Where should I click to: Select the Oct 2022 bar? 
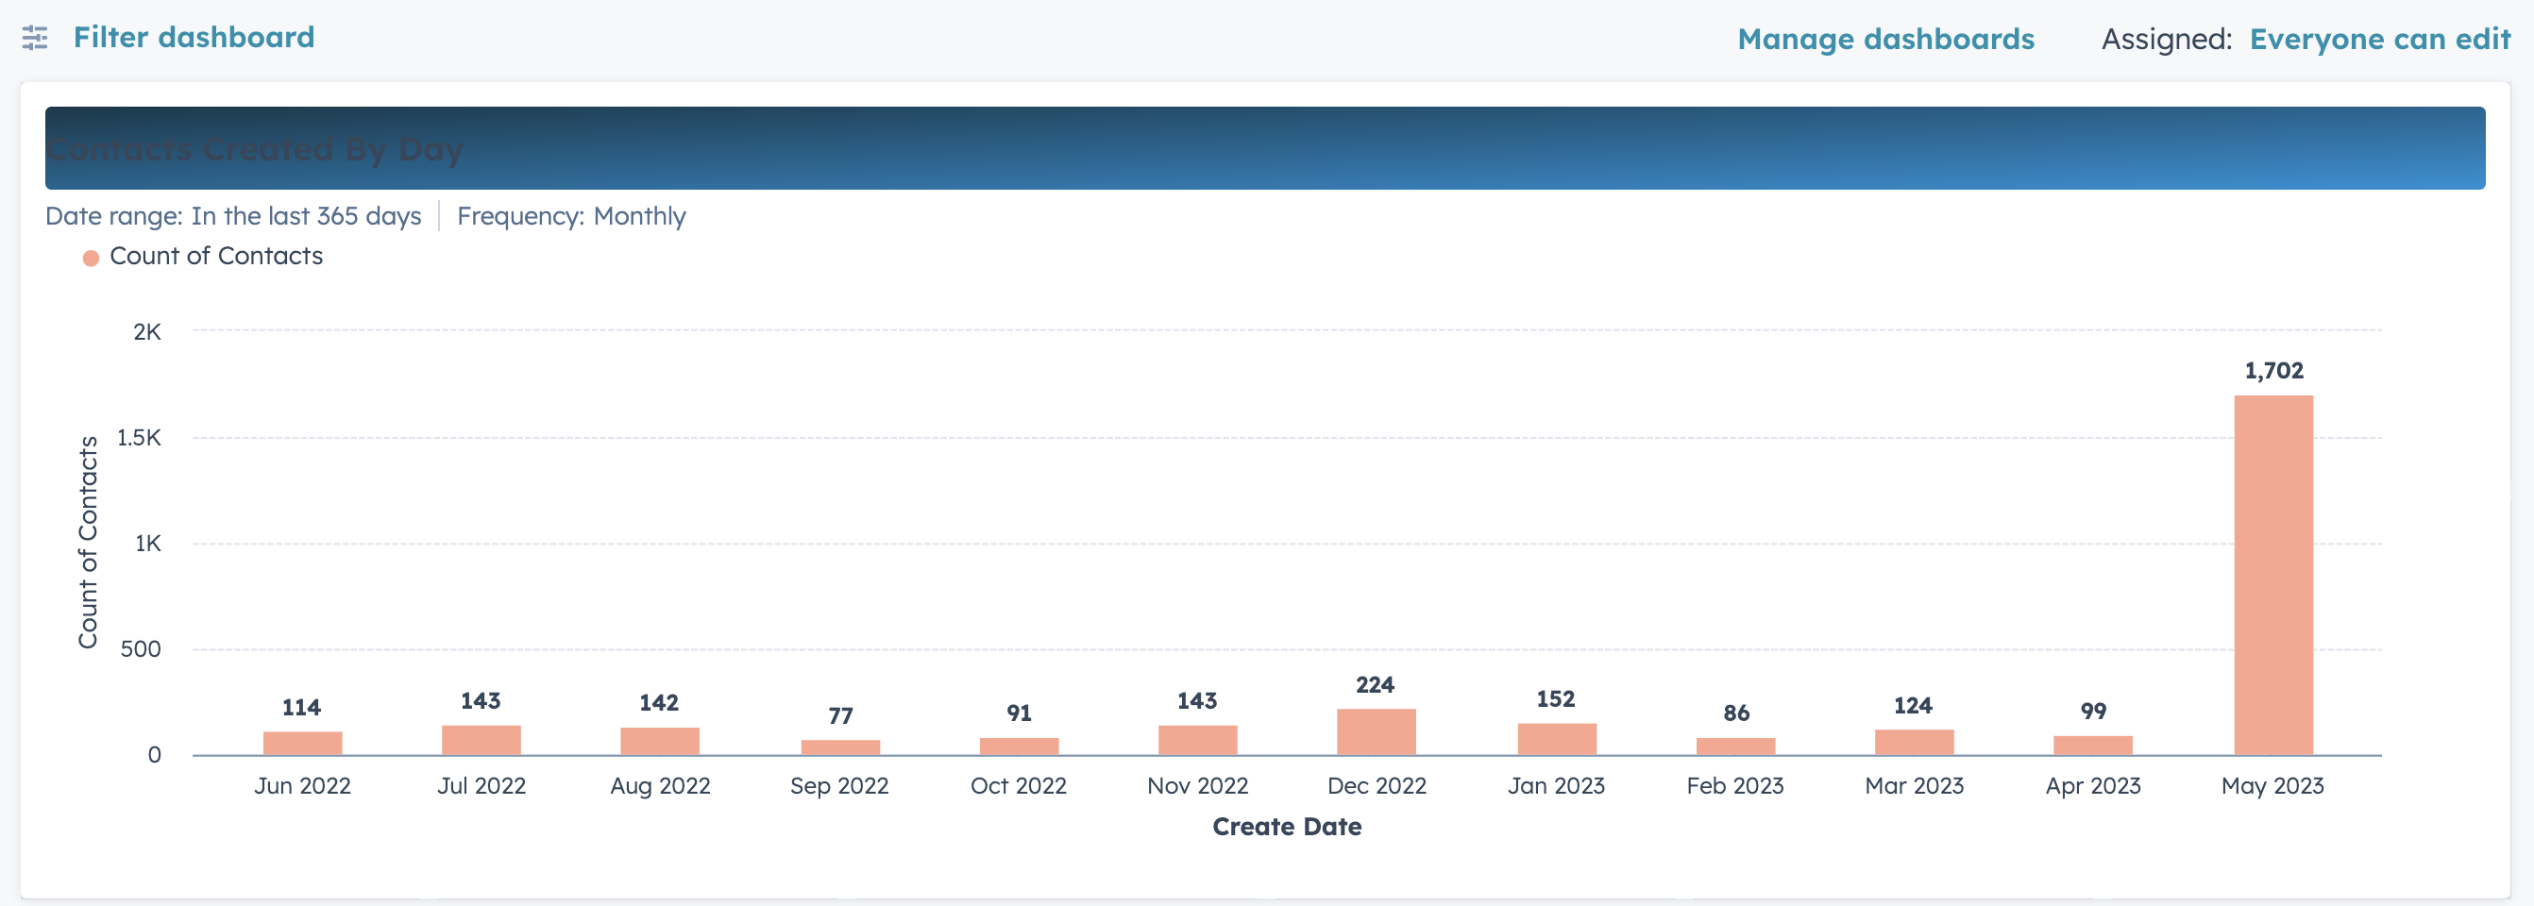click(x=1019, y=747)
